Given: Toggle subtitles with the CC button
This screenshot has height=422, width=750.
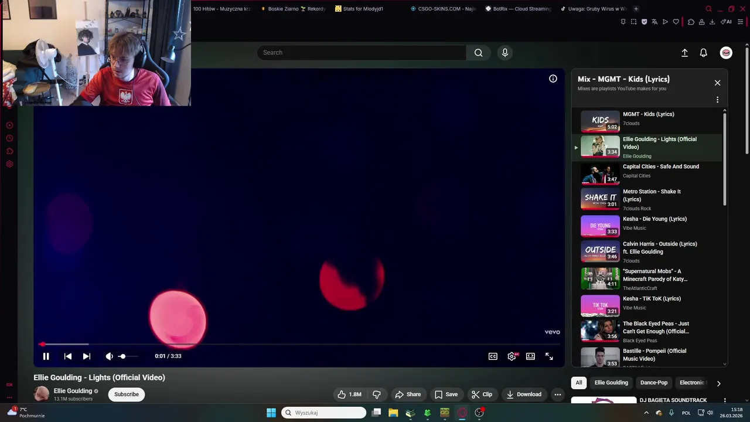Looking at the screenshot, I should pyautogui.click(x=493, y=356).
